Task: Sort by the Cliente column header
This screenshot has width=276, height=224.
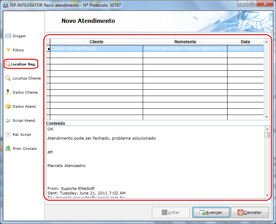Action: pyautogui.click(x=96, y=42)
